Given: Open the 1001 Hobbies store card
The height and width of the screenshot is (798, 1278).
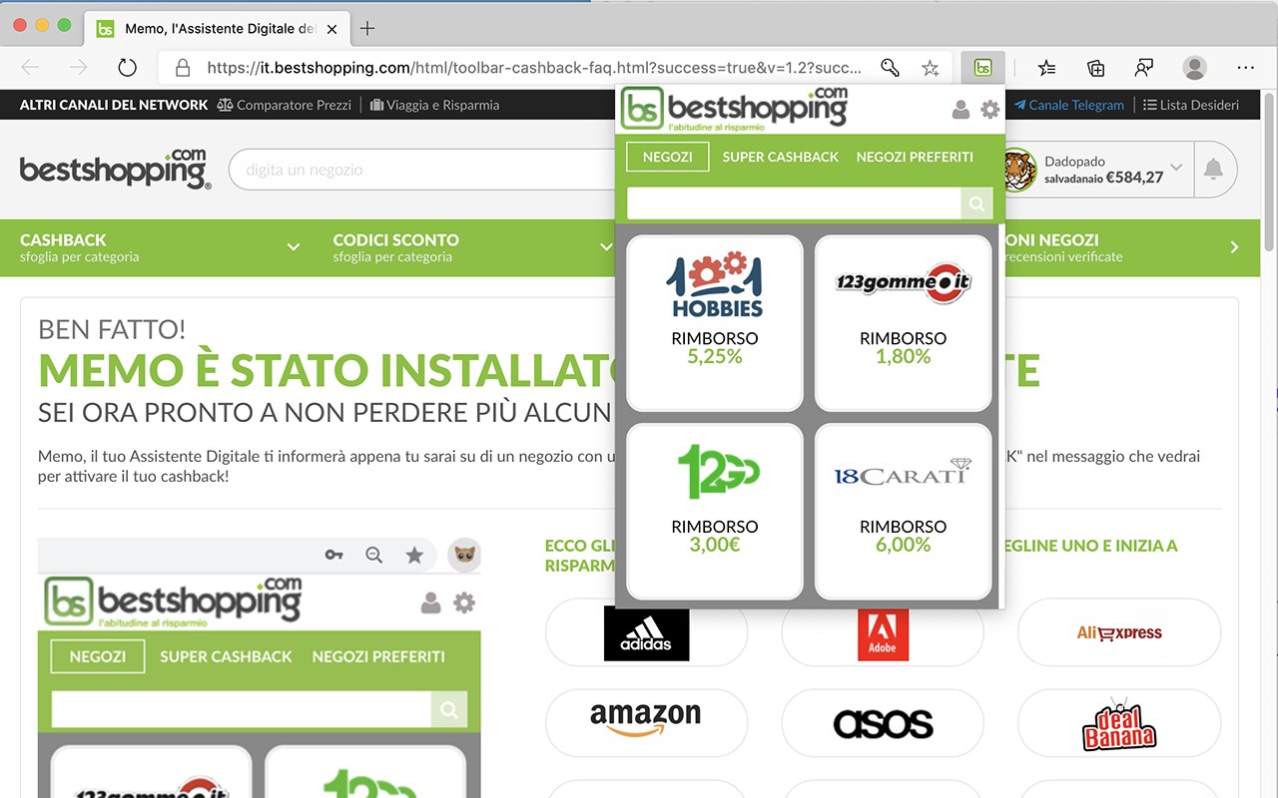Looking at the screenshot, I should 715,323.
